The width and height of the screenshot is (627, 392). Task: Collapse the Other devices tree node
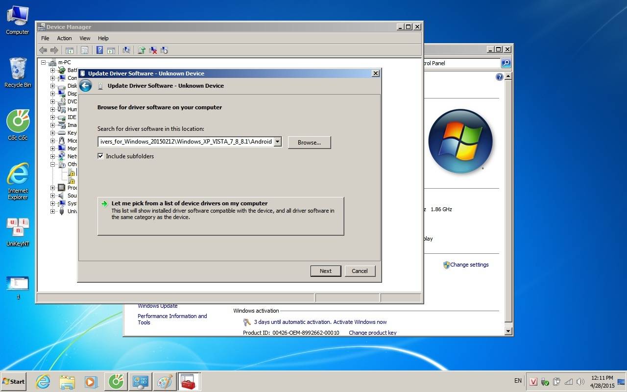52,164
